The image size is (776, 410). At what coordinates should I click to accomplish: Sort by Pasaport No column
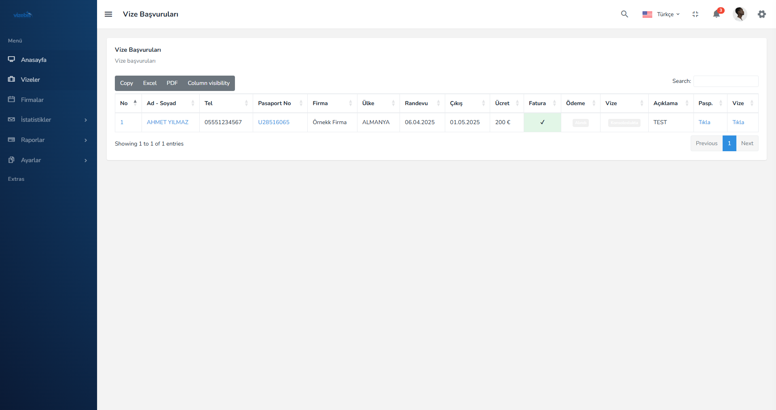[x=280, y=103]
